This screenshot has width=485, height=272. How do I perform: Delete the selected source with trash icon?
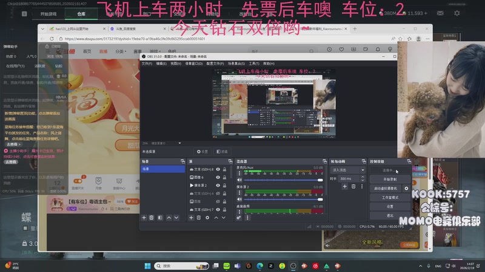point(199,218)
